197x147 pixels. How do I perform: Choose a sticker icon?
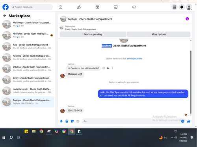[x=72, y=121]
